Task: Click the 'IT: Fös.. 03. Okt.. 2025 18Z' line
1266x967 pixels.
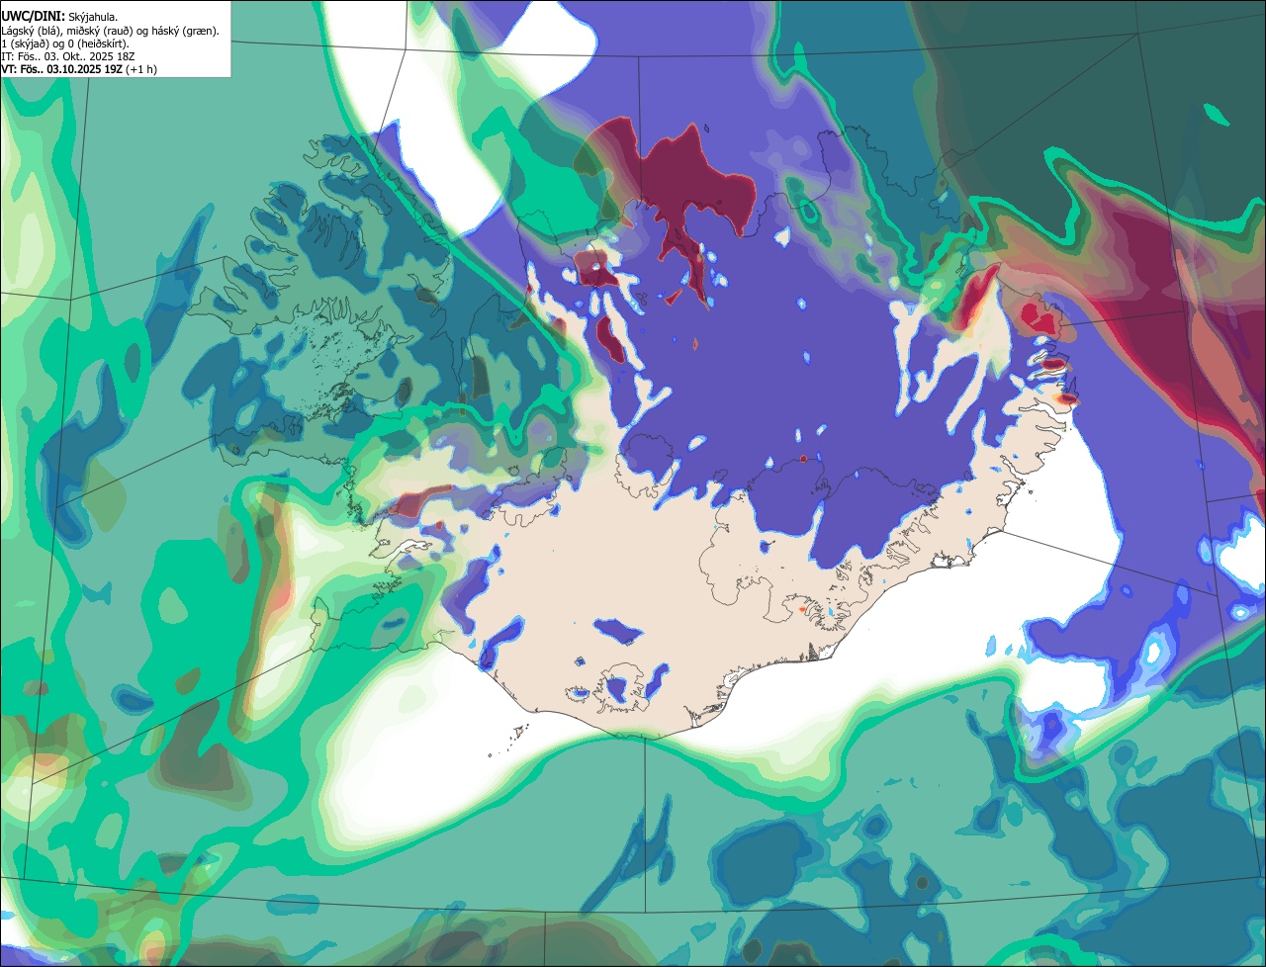Action: pyautogui.click(x=68, y=56)
